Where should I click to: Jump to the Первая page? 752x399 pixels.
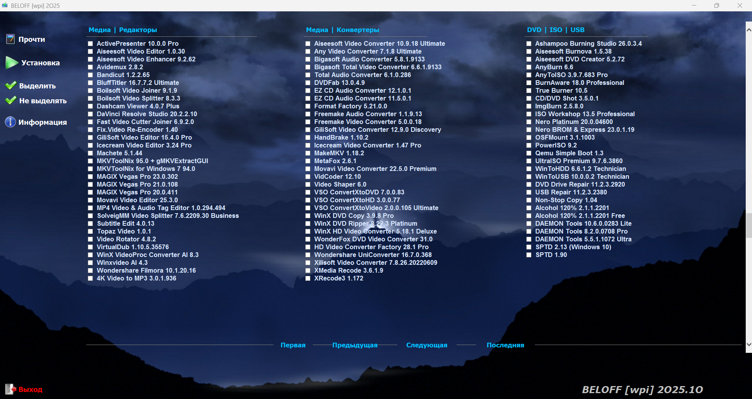point(293,345)
